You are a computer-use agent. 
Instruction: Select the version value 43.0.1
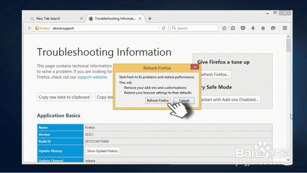[89, 135]
